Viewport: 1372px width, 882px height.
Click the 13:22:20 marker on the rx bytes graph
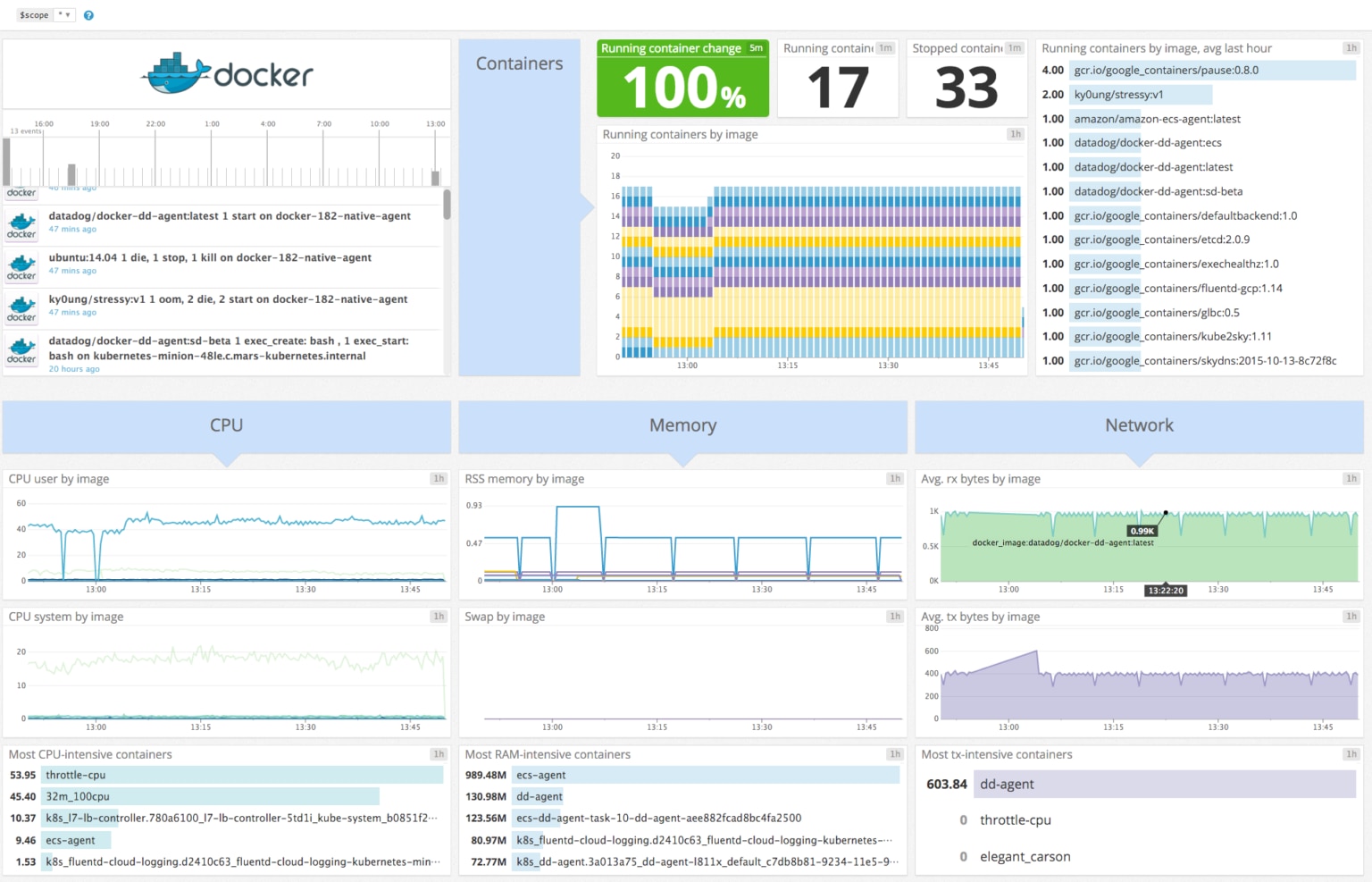pyautogui.click(x=1164, y=590)
